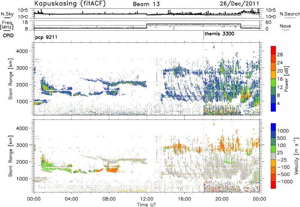Pick the red top segment of Power colorbar
The image size is (300, 207).
coord(273,50)
